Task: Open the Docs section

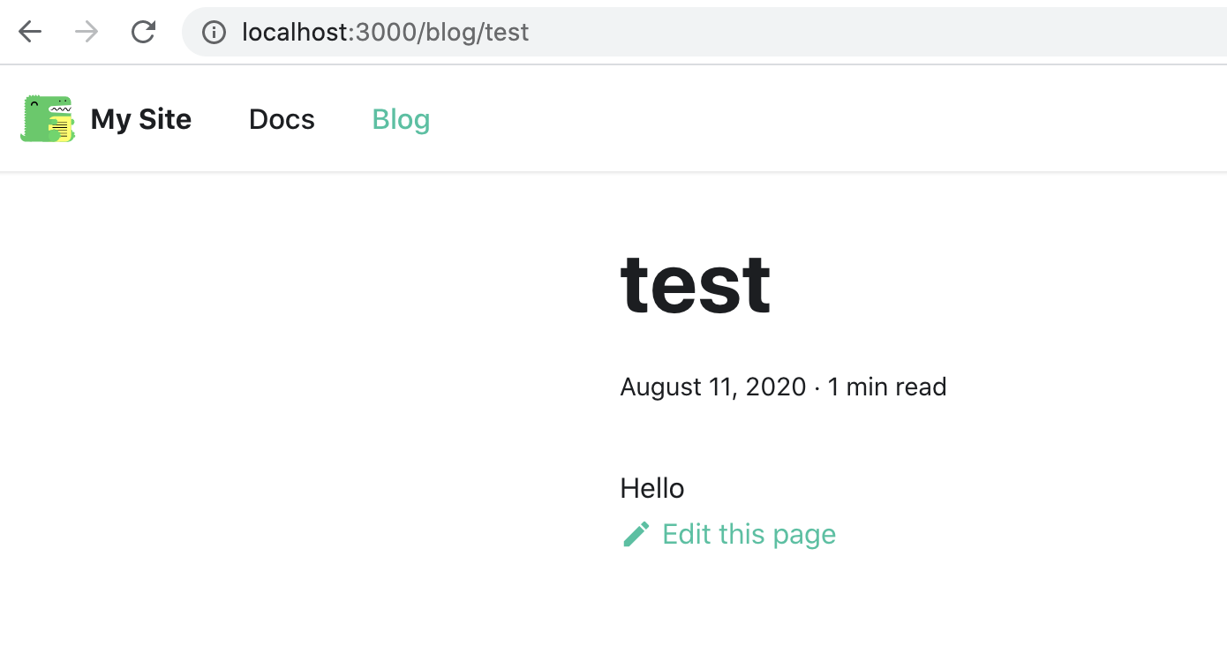Action: [281, 119]
